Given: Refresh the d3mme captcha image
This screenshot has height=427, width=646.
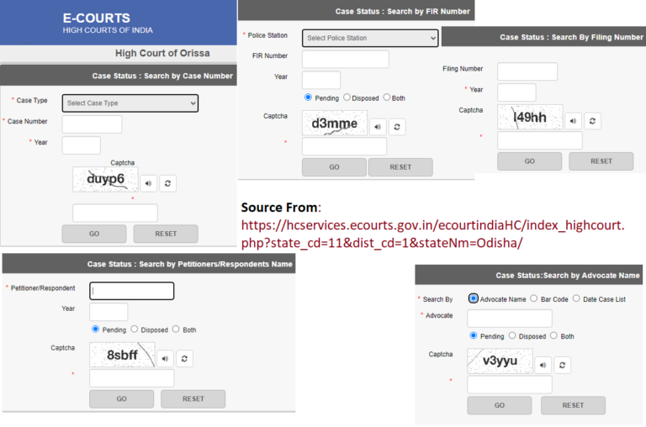Looking at the screenshot, I should click(x=397, y=127).
